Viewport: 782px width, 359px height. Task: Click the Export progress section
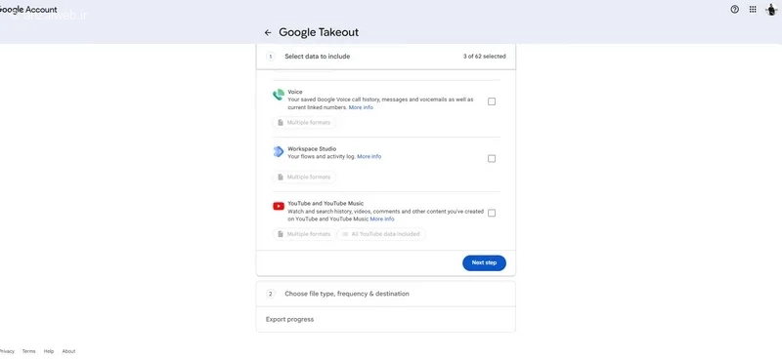point(385,319)
